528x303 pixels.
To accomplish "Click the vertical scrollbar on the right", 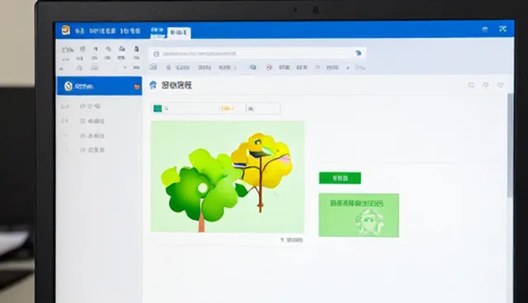I will coord(511,145).
